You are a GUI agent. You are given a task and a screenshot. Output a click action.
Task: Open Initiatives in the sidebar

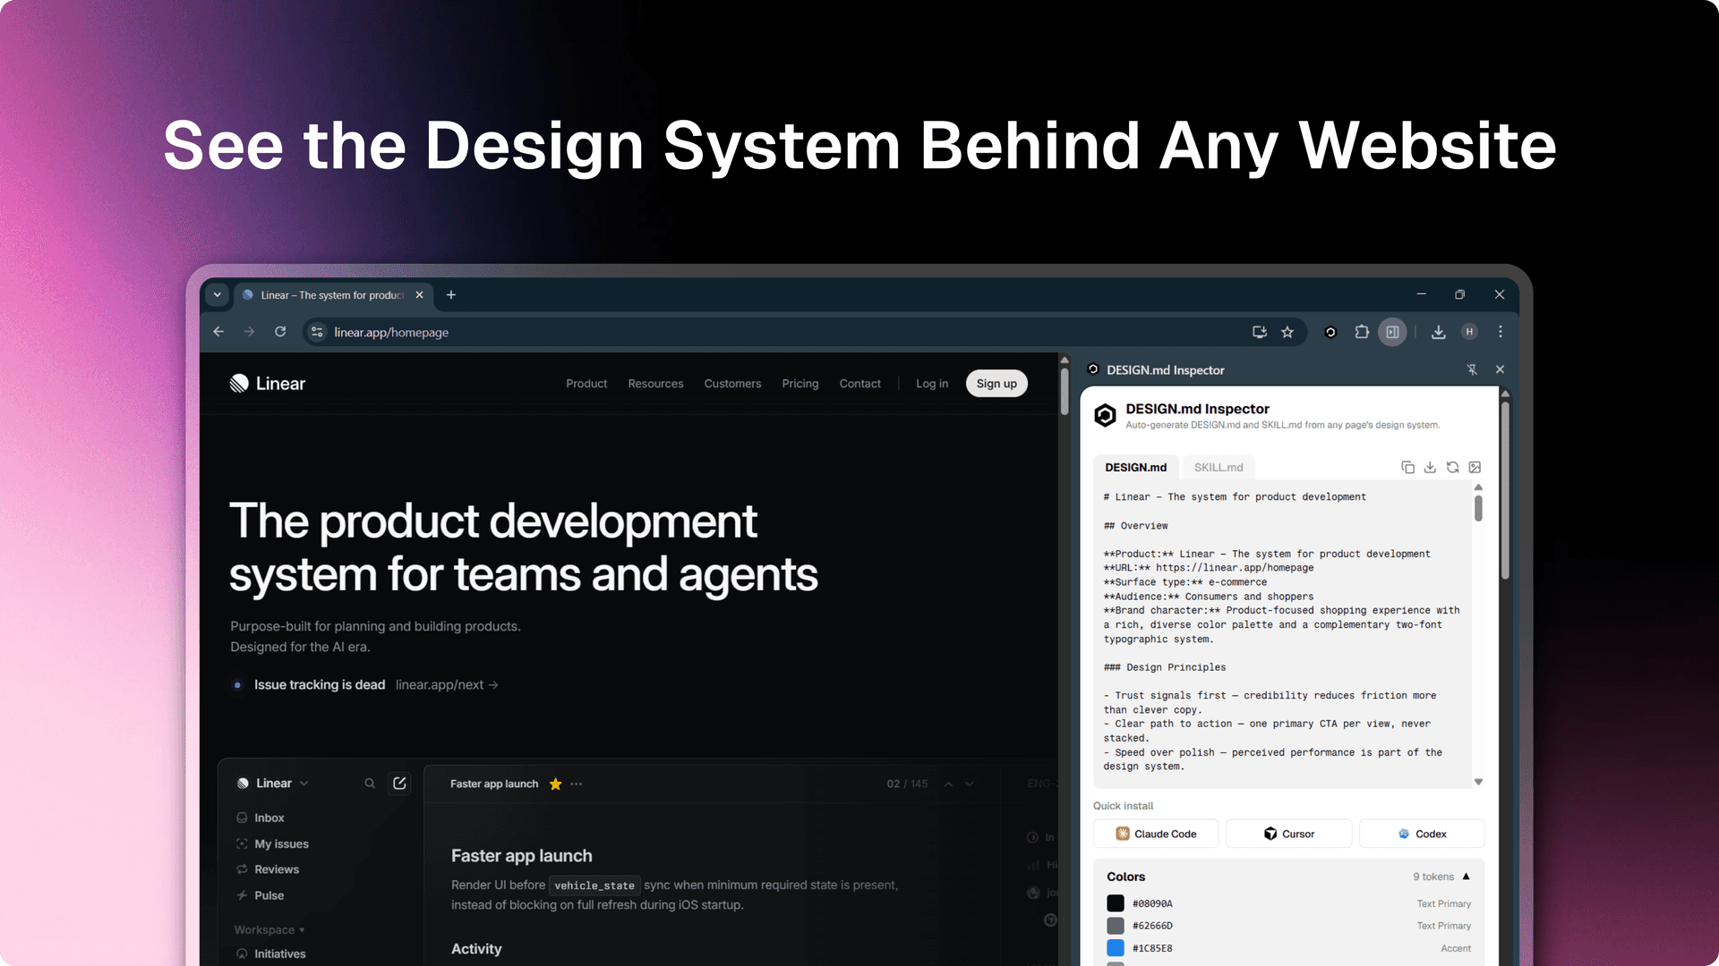[270, 954]
